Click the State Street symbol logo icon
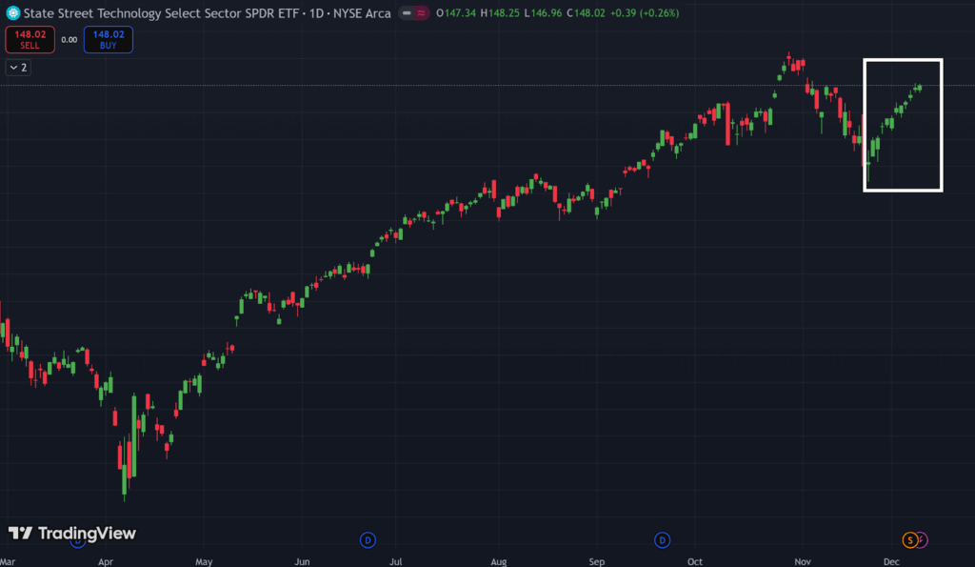The image size is (975, 567). [13, 13]
